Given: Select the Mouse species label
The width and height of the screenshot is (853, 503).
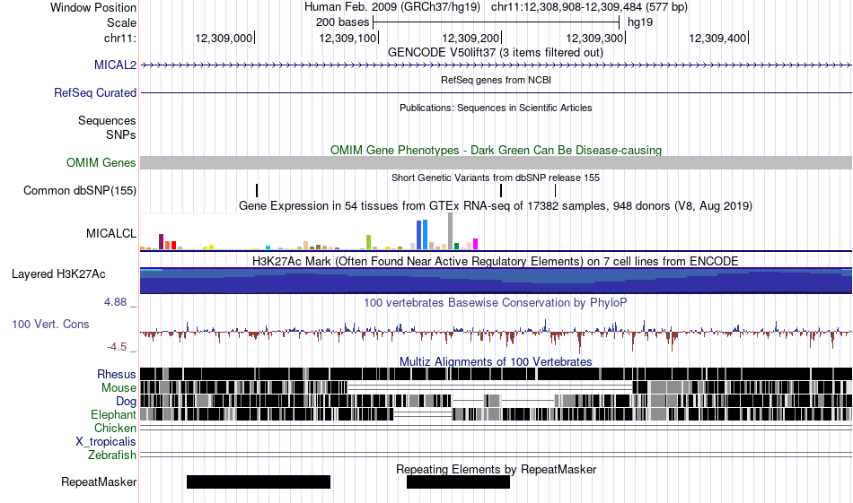Looking at the screenshot, I should (x=119, y=388).
